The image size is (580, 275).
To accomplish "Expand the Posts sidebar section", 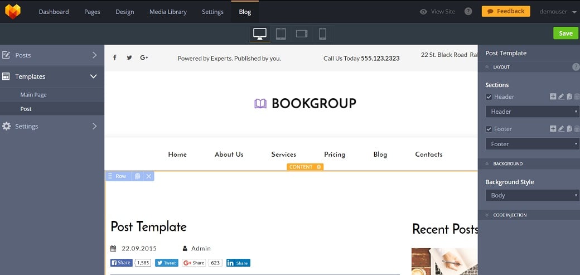I will point(52,55).
